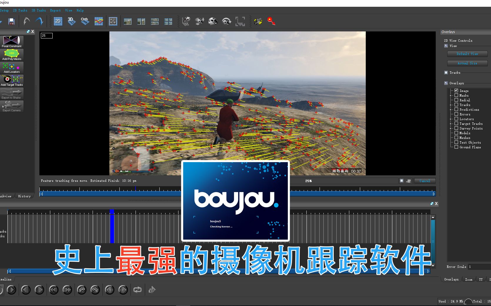Expand the Locators tree node

coord(451,119)
